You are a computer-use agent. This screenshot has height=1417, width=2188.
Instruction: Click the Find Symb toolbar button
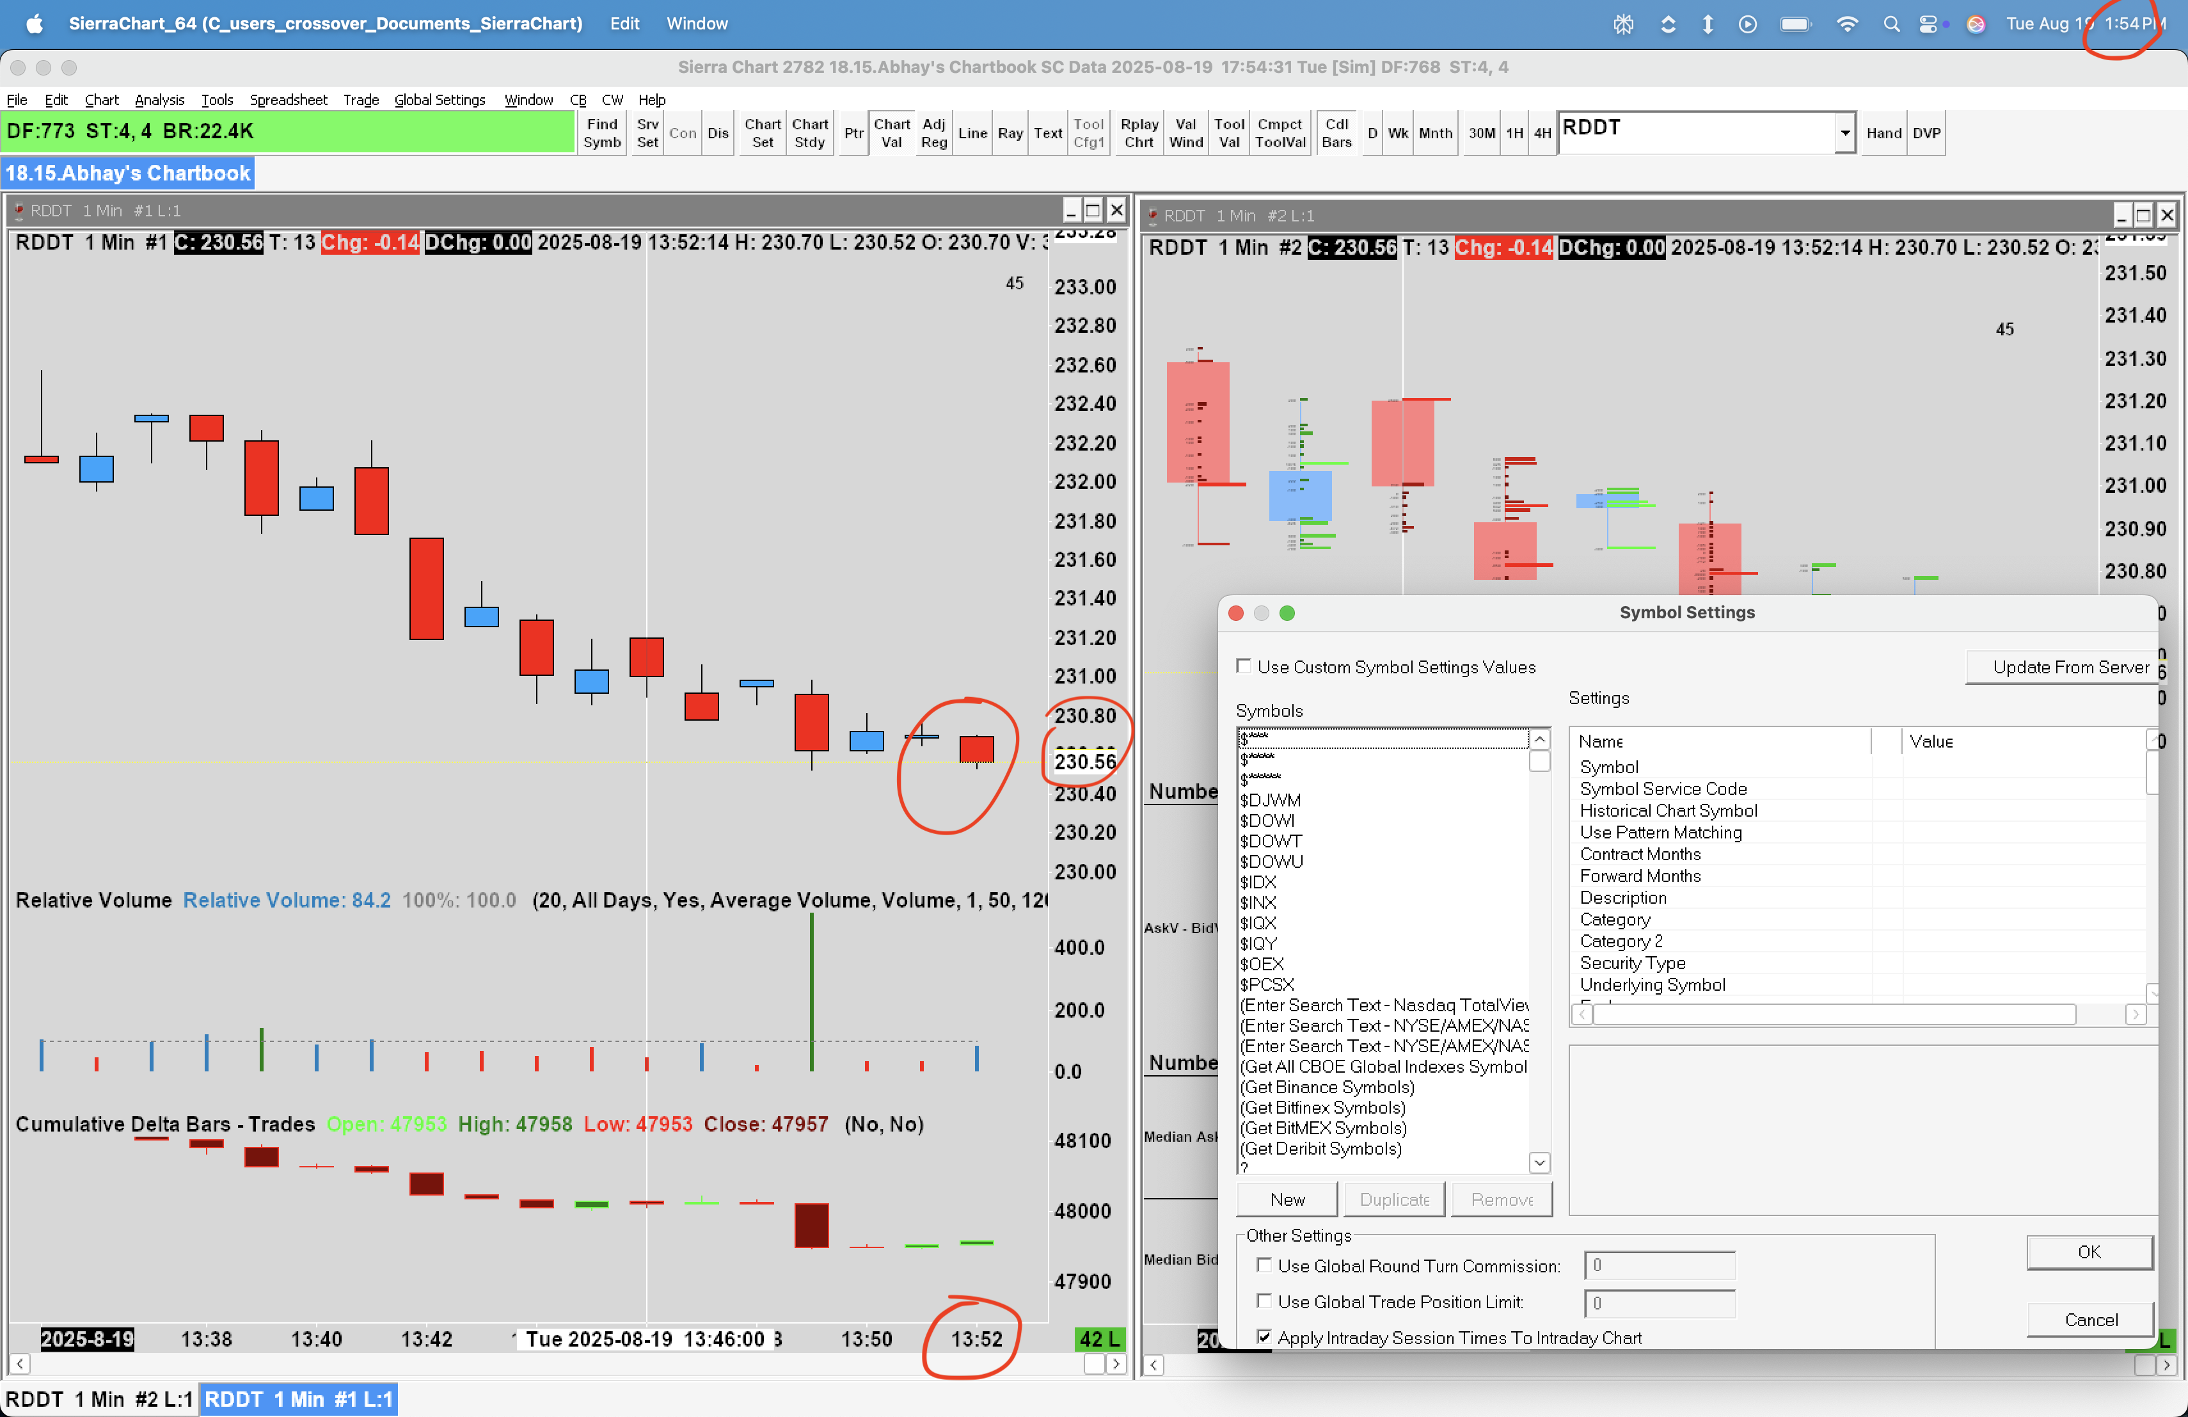tap(601, 133)
